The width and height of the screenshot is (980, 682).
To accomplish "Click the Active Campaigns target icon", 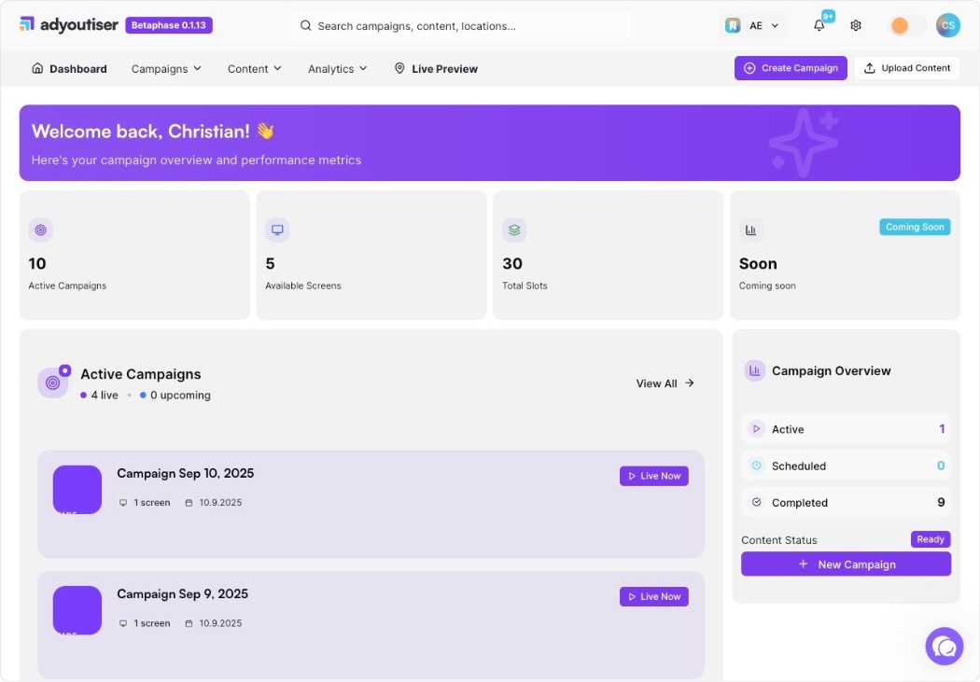I will (40, 230).
